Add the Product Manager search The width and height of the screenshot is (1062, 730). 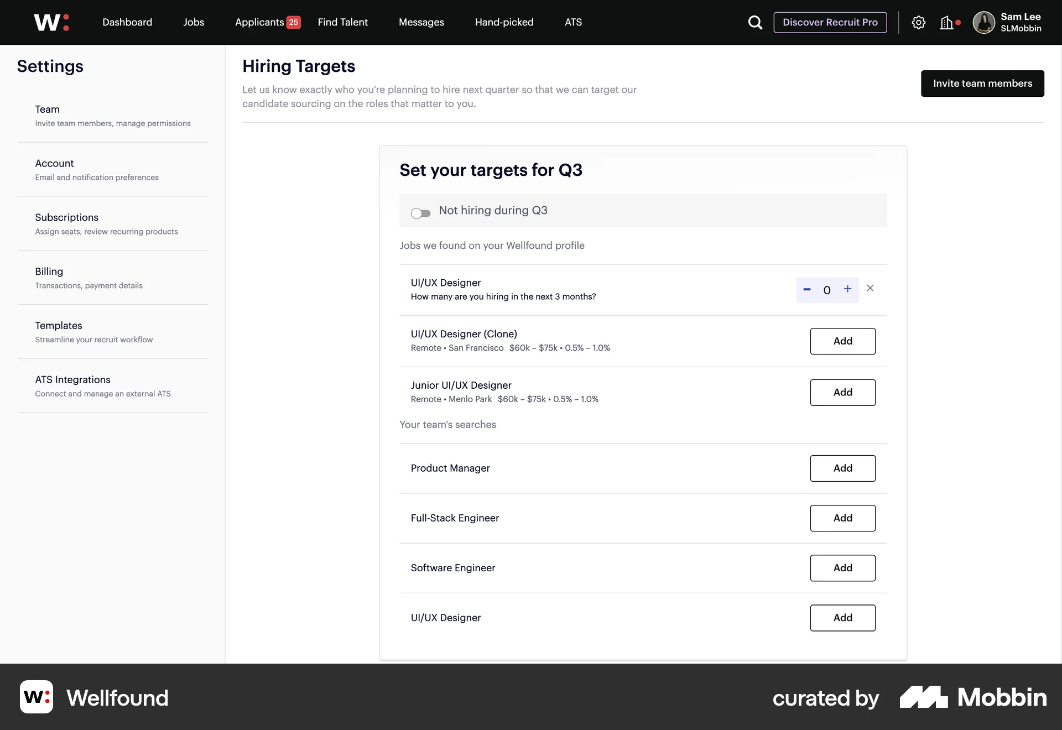click(x=842, y=468)
